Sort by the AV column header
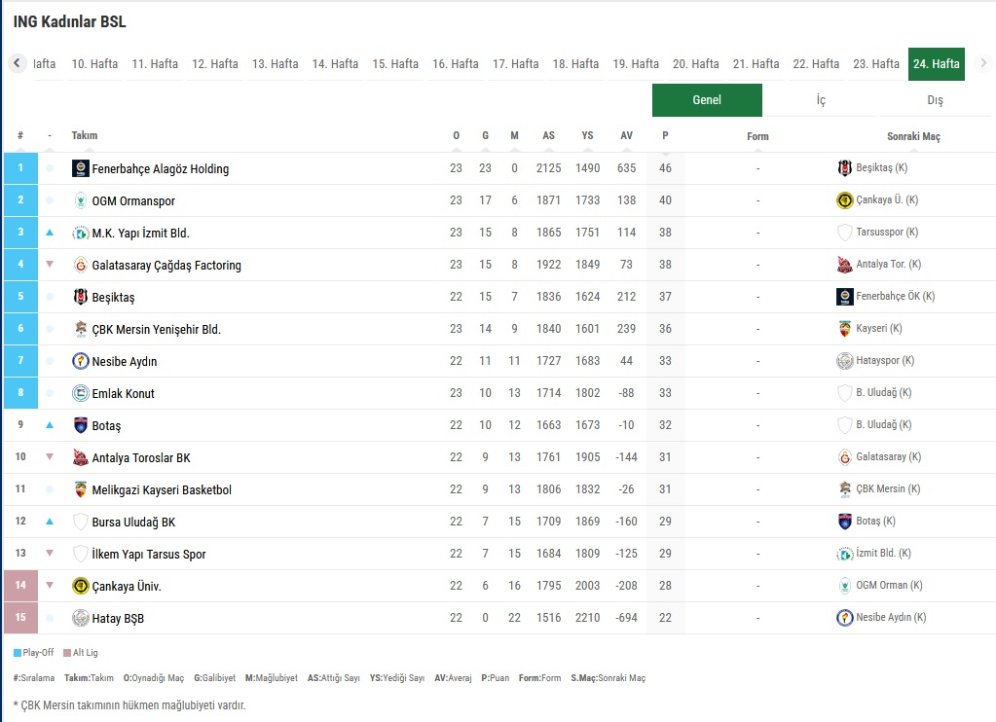 point(626,136)
